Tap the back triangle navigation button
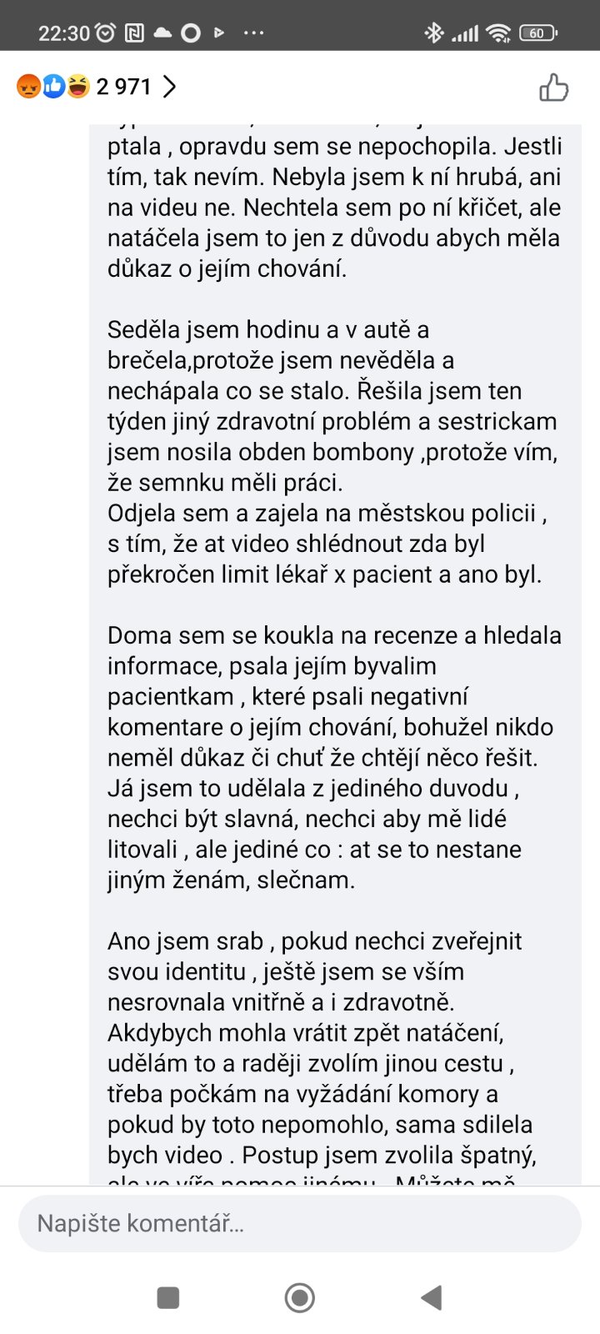 pos(431,1297)
